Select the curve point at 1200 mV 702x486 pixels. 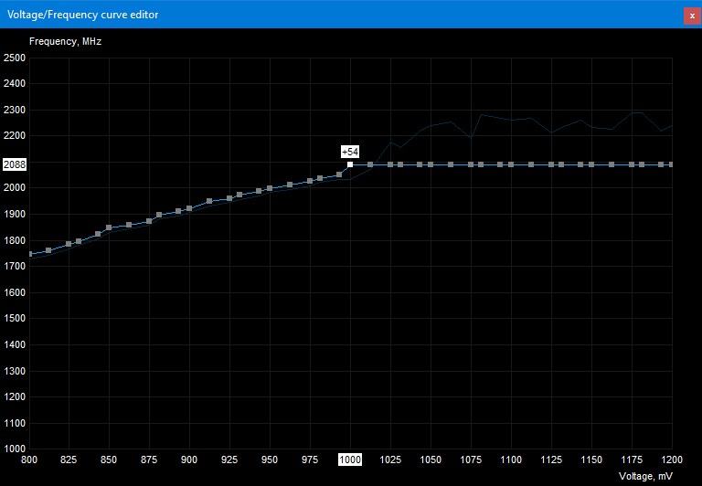[671, 164]
